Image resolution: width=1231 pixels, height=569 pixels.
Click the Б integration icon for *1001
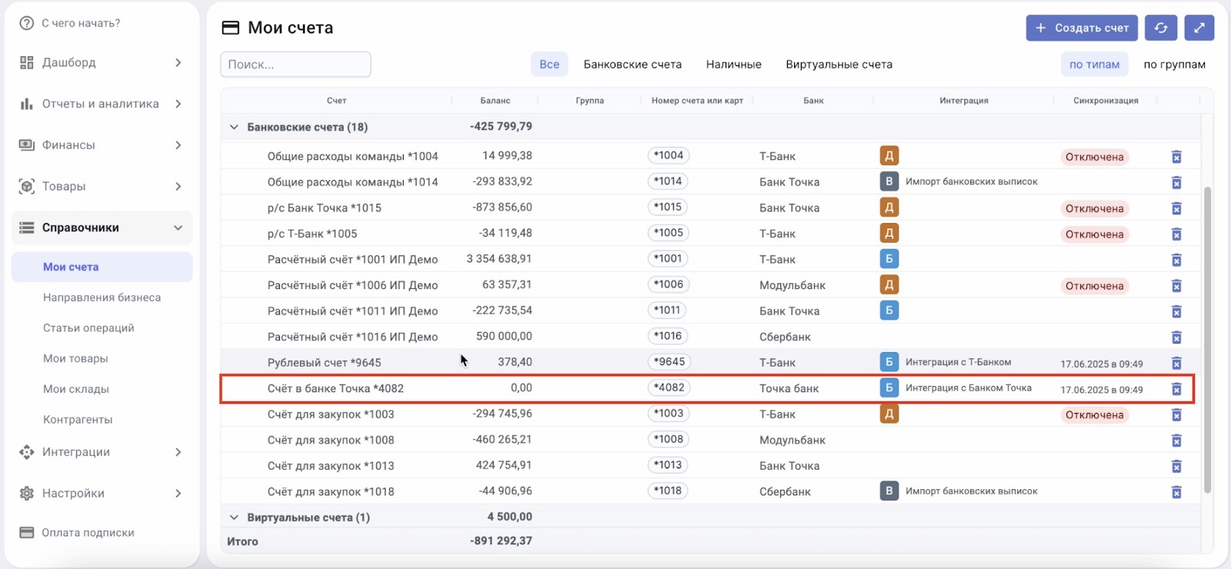pyautogui.click(x=889, y=259)
